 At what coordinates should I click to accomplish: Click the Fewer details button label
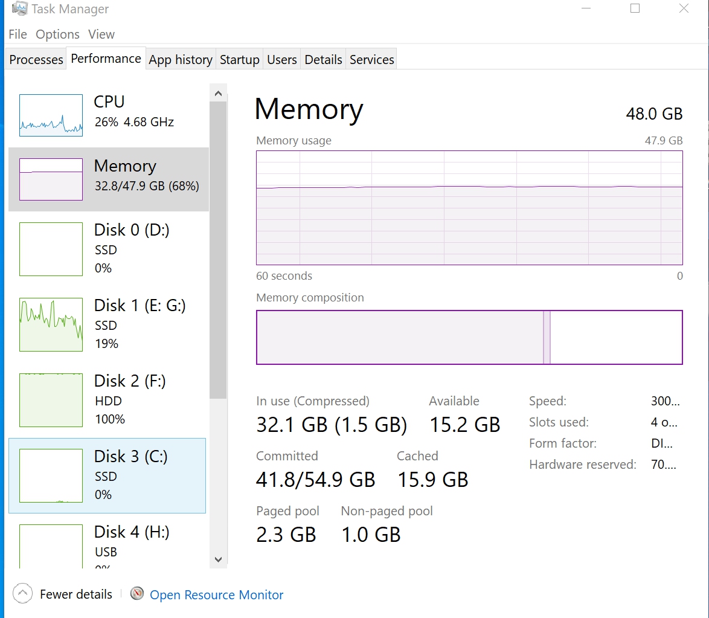(76, 594)
